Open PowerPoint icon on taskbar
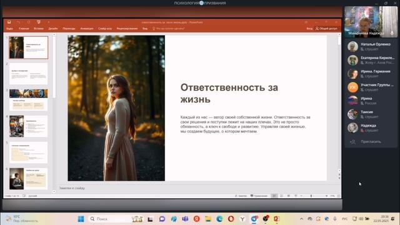Viewport: 400px width, 225px height. coord(277,219)
